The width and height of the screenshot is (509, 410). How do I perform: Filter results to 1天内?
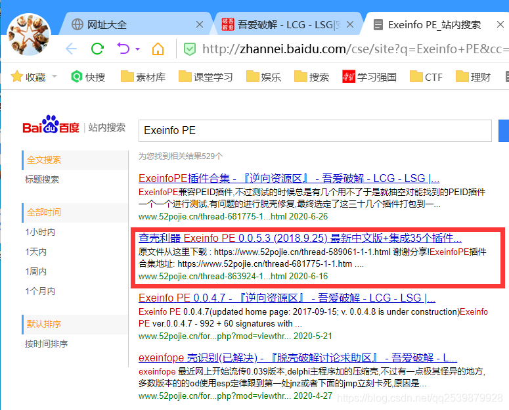coord(35,252)
